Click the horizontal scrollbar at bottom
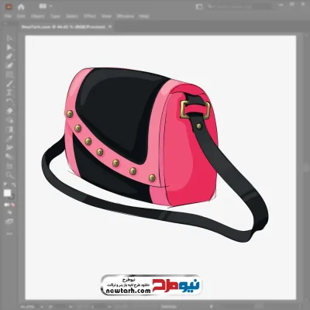This screenshot has width=310, height=310. pos(258,306)
